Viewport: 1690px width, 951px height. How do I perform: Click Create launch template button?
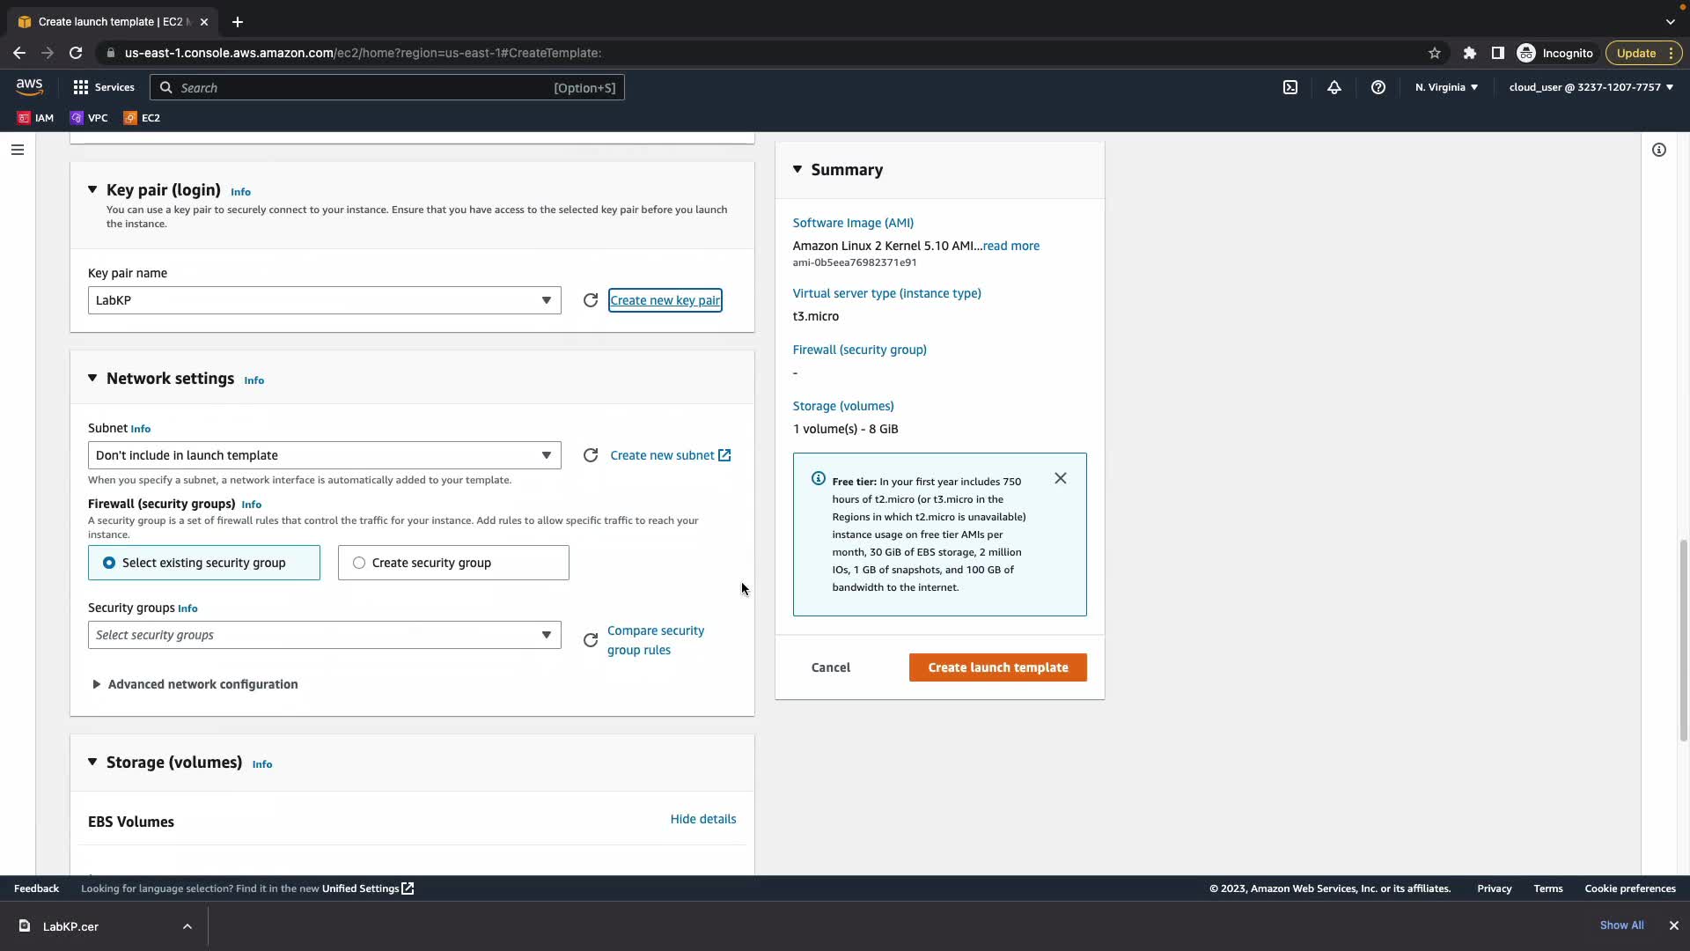(x=997, y=667)
